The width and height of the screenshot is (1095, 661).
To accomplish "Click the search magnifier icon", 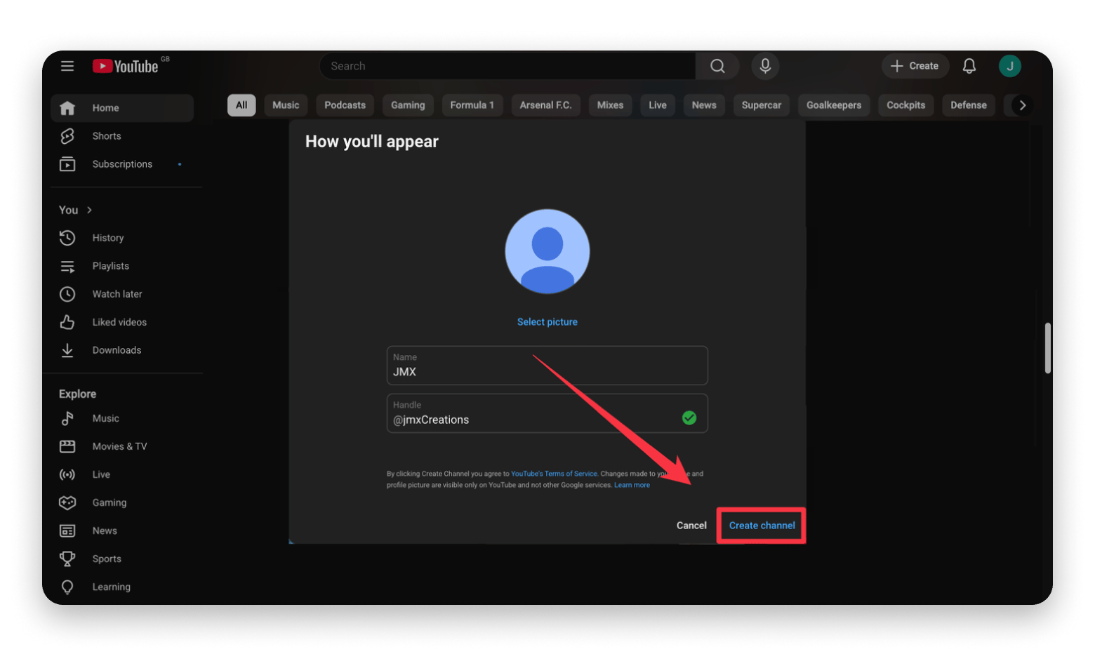I will click(x=717, y=66).
